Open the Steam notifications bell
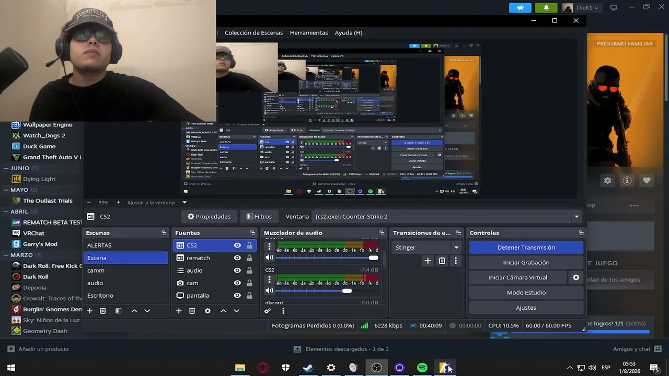 [546, 8]
